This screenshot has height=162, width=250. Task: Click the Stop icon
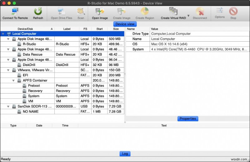(233, 11)
